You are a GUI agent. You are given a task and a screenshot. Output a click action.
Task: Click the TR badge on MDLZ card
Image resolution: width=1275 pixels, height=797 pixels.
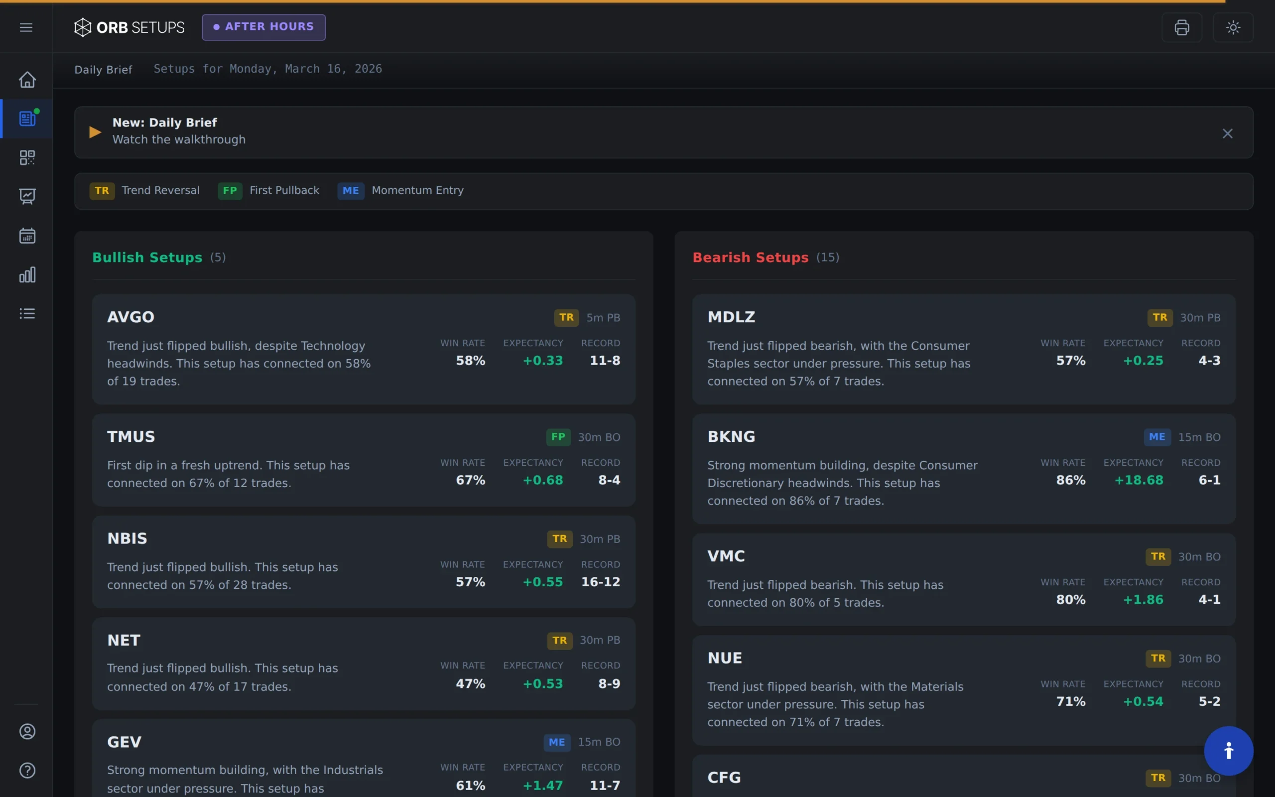(1159, 317)
